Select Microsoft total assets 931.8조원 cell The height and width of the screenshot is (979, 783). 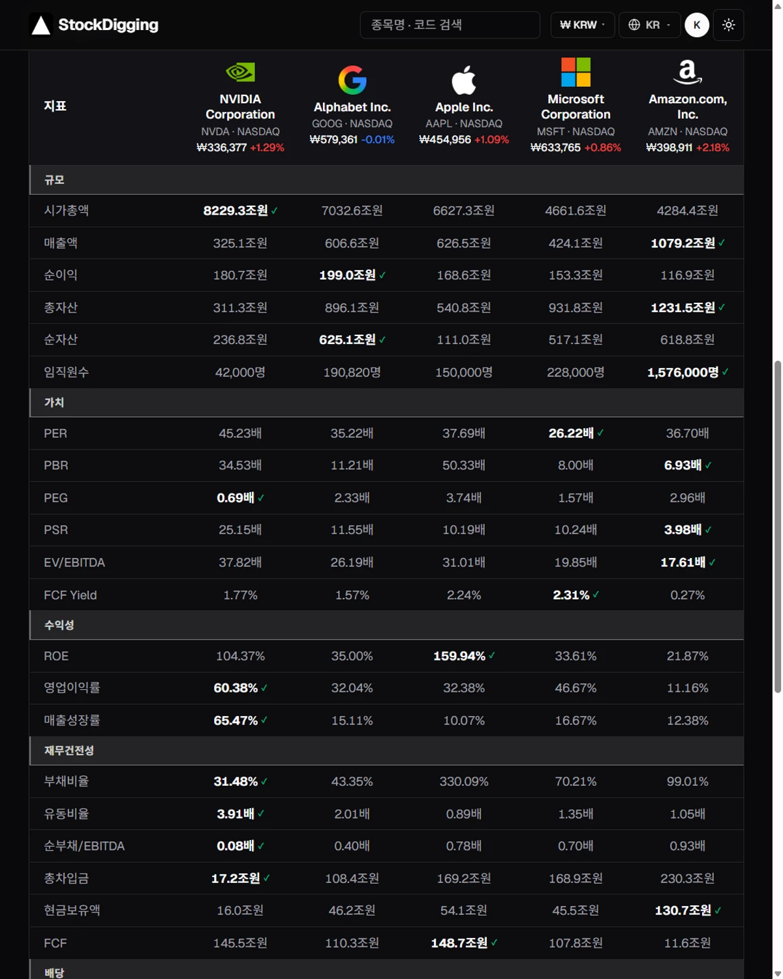point(576,307)
